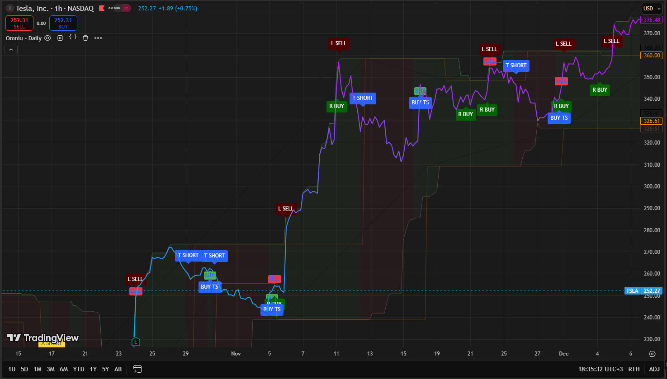Open the RTH session selector
This screenshot has height=379, width=667.
(x=634, y=369)
